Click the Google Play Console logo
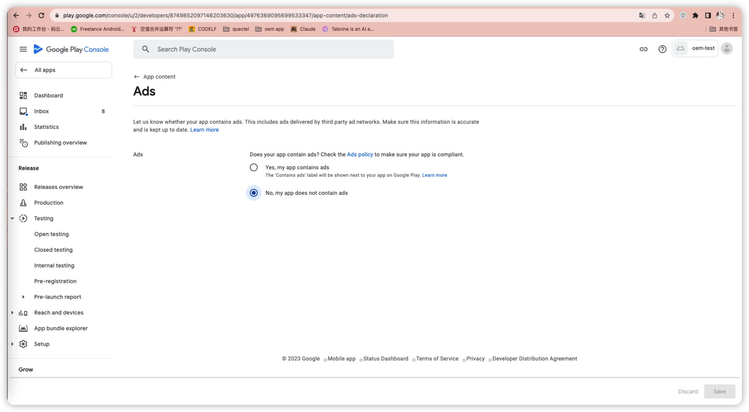The image size is (749, 412). click(71, 49)
